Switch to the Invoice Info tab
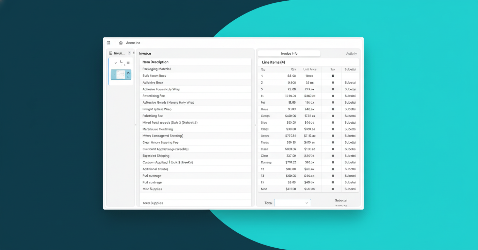This screenshot has height=250, width=478. click(x=289, y=53)
